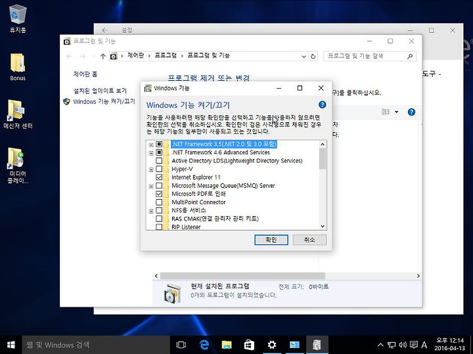Screen dimensions: 473x354
Task: Enable the Hyper-V checkbox
Action: coord(159,169)
